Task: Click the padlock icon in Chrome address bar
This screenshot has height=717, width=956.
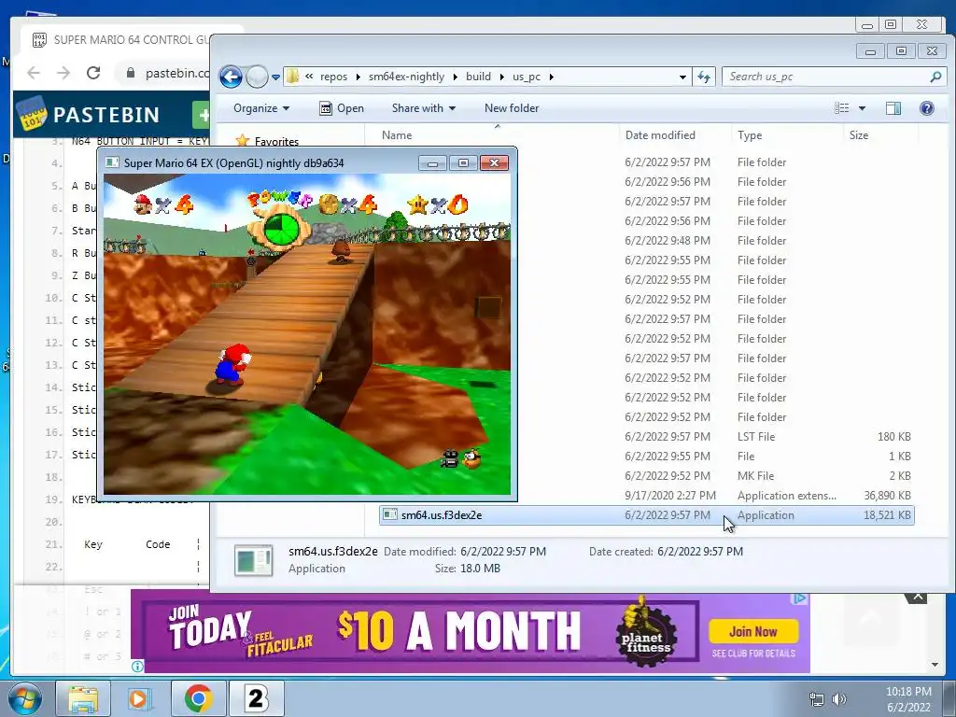Action: point(131,73)
